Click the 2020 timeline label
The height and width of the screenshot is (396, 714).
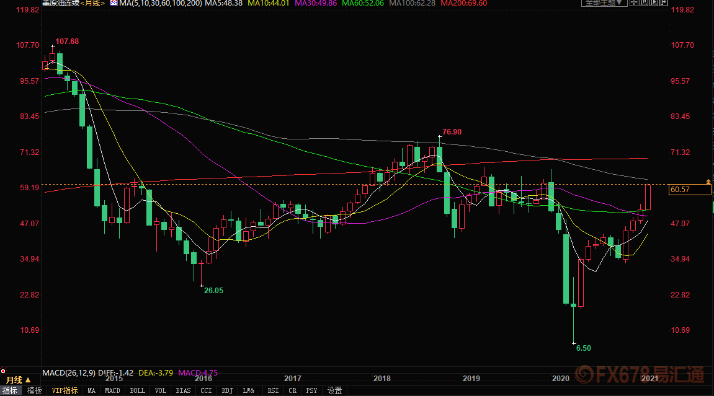561,378
